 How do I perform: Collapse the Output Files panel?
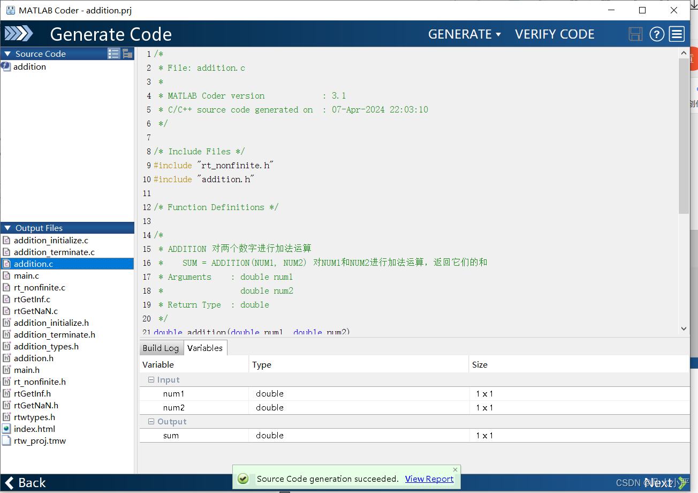7,228
